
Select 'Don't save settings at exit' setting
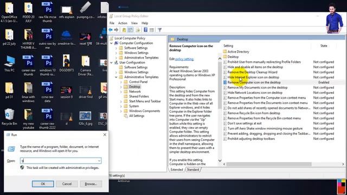[x=245, y=123]
